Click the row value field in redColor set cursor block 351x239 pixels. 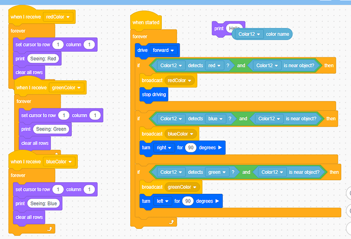[58, 45]
